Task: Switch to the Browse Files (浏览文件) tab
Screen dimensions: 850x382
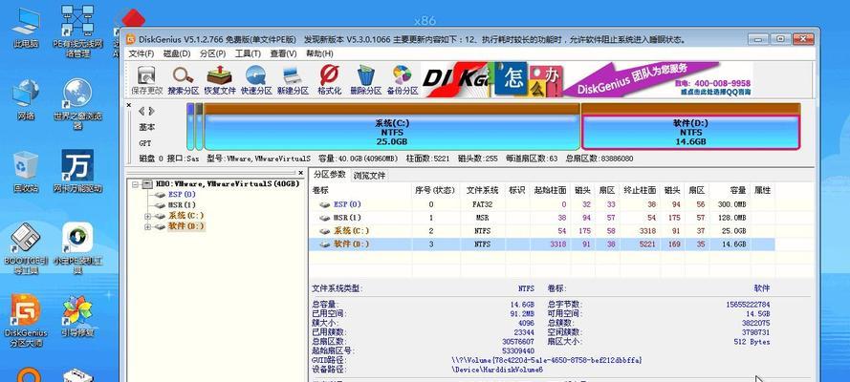Action: pos(369,176)
